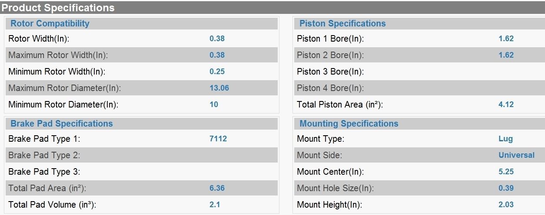Click the Mount Side value Universal
This screenshot has height=215, width=545.
point(516,155)
